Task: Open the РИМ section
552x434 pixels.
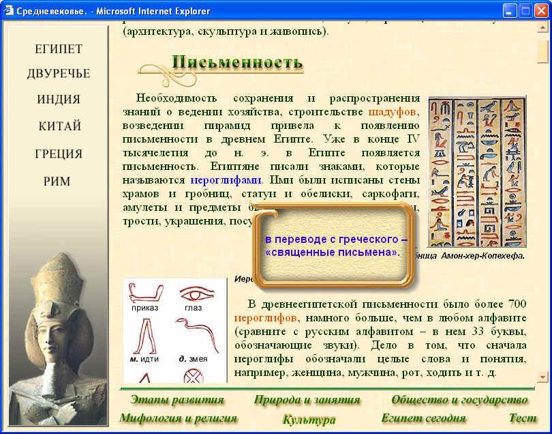Action: [x=57, y=182]
